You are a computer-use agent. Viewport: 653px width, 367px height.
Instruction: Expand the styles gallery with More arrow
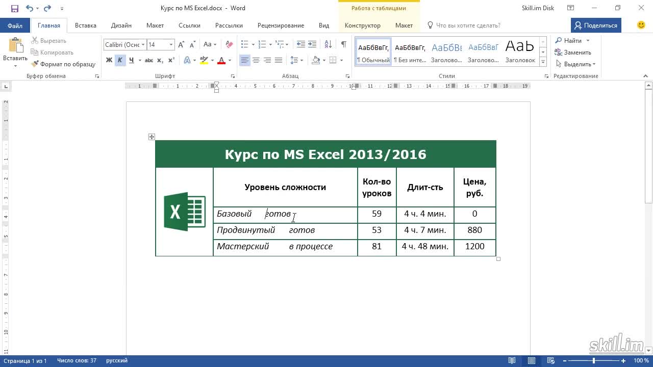pos(543,62)
